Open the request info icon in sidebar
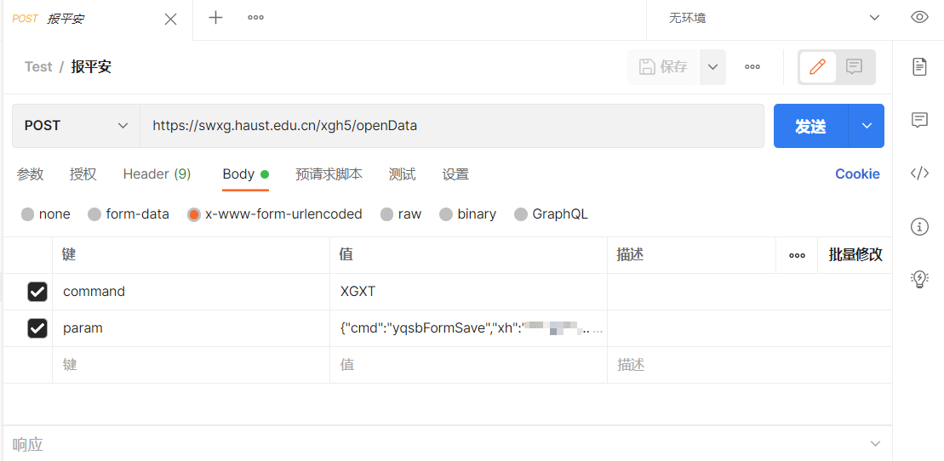 point(919,226)
